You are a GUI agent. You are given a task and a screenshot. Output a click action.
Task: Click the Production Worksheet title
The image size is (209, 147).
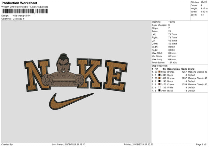[x=19, y=3]
